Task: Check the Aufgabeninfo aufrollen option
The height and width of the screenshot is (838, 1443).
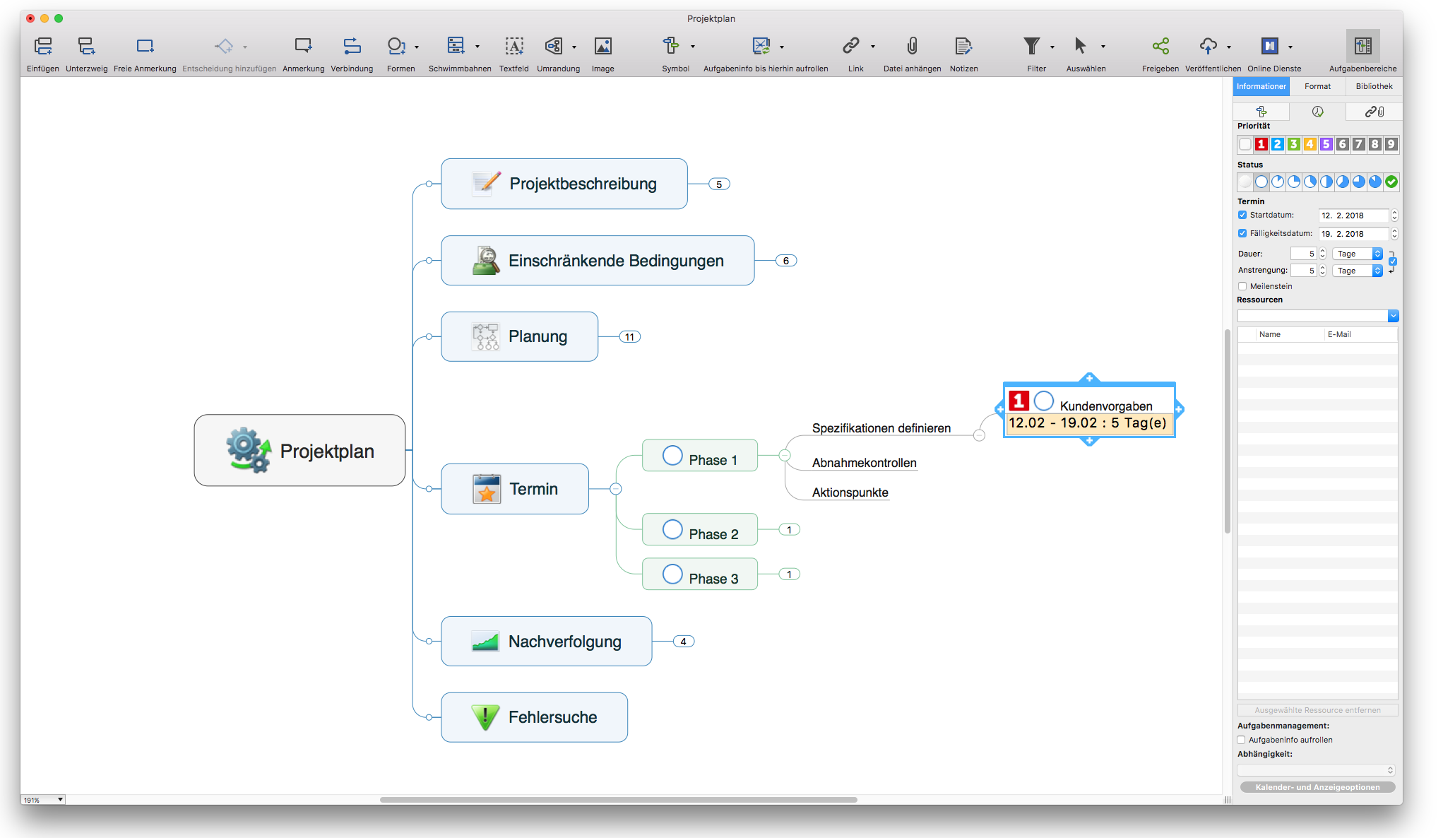Action: [1241, 740]
